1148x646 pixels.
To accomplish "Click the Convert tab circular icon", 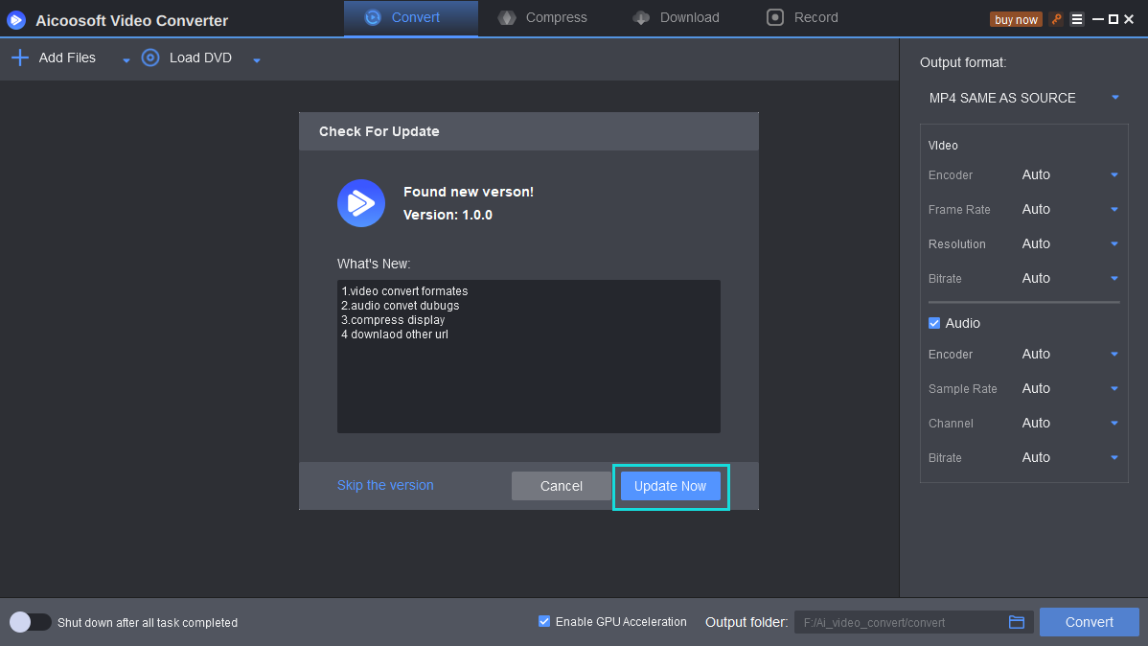I will coord(373,17).
